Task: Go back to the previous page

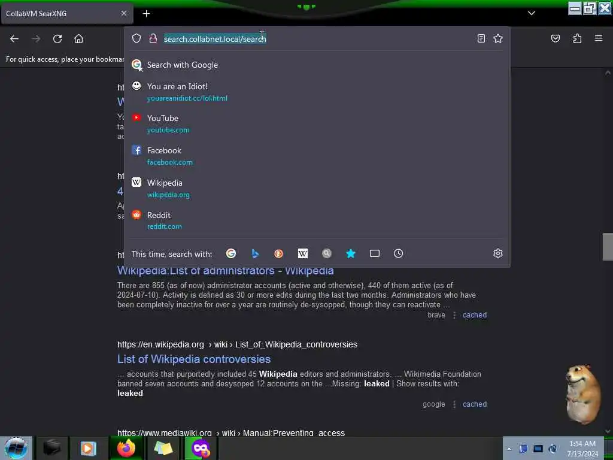Action: pyautogui.click(x=14, y=39)
